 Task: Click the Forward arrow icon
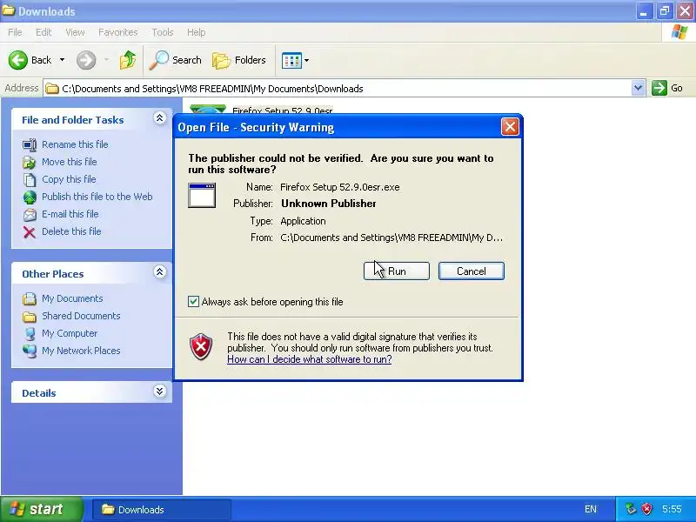[x=86, y=60]
